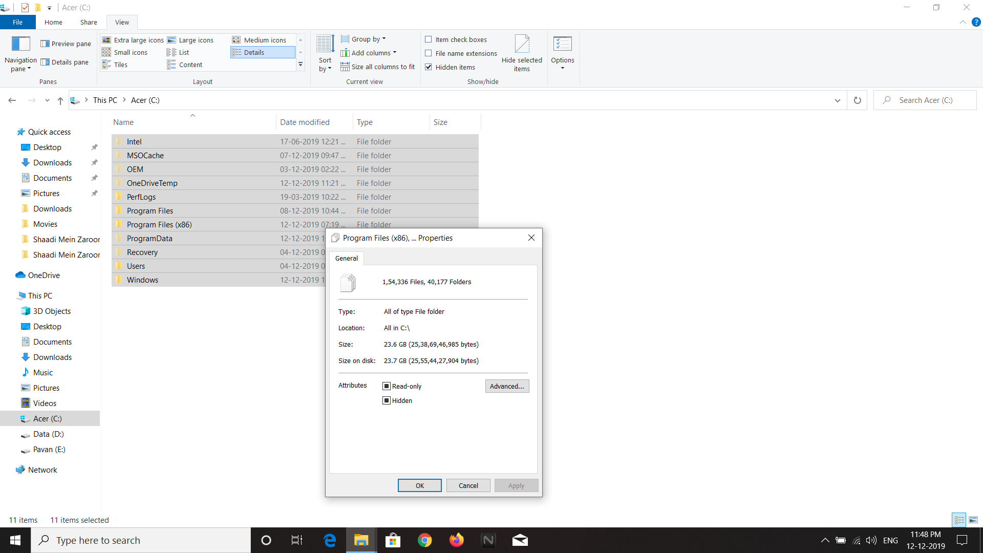Screen dimensions: 983x553
Task: Open Task View on taskbar
Action: (x=297, y=540)
